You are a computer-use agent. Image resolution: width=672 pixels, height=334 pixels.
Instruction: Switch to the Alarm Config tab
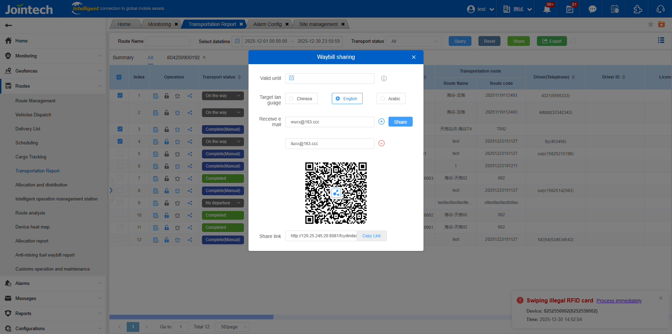click(267, 24)
